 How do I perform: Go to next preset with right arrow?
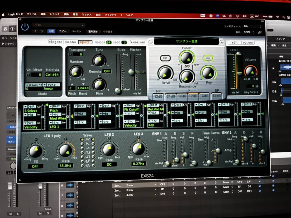pyautogui.click(x=42, y=31)
